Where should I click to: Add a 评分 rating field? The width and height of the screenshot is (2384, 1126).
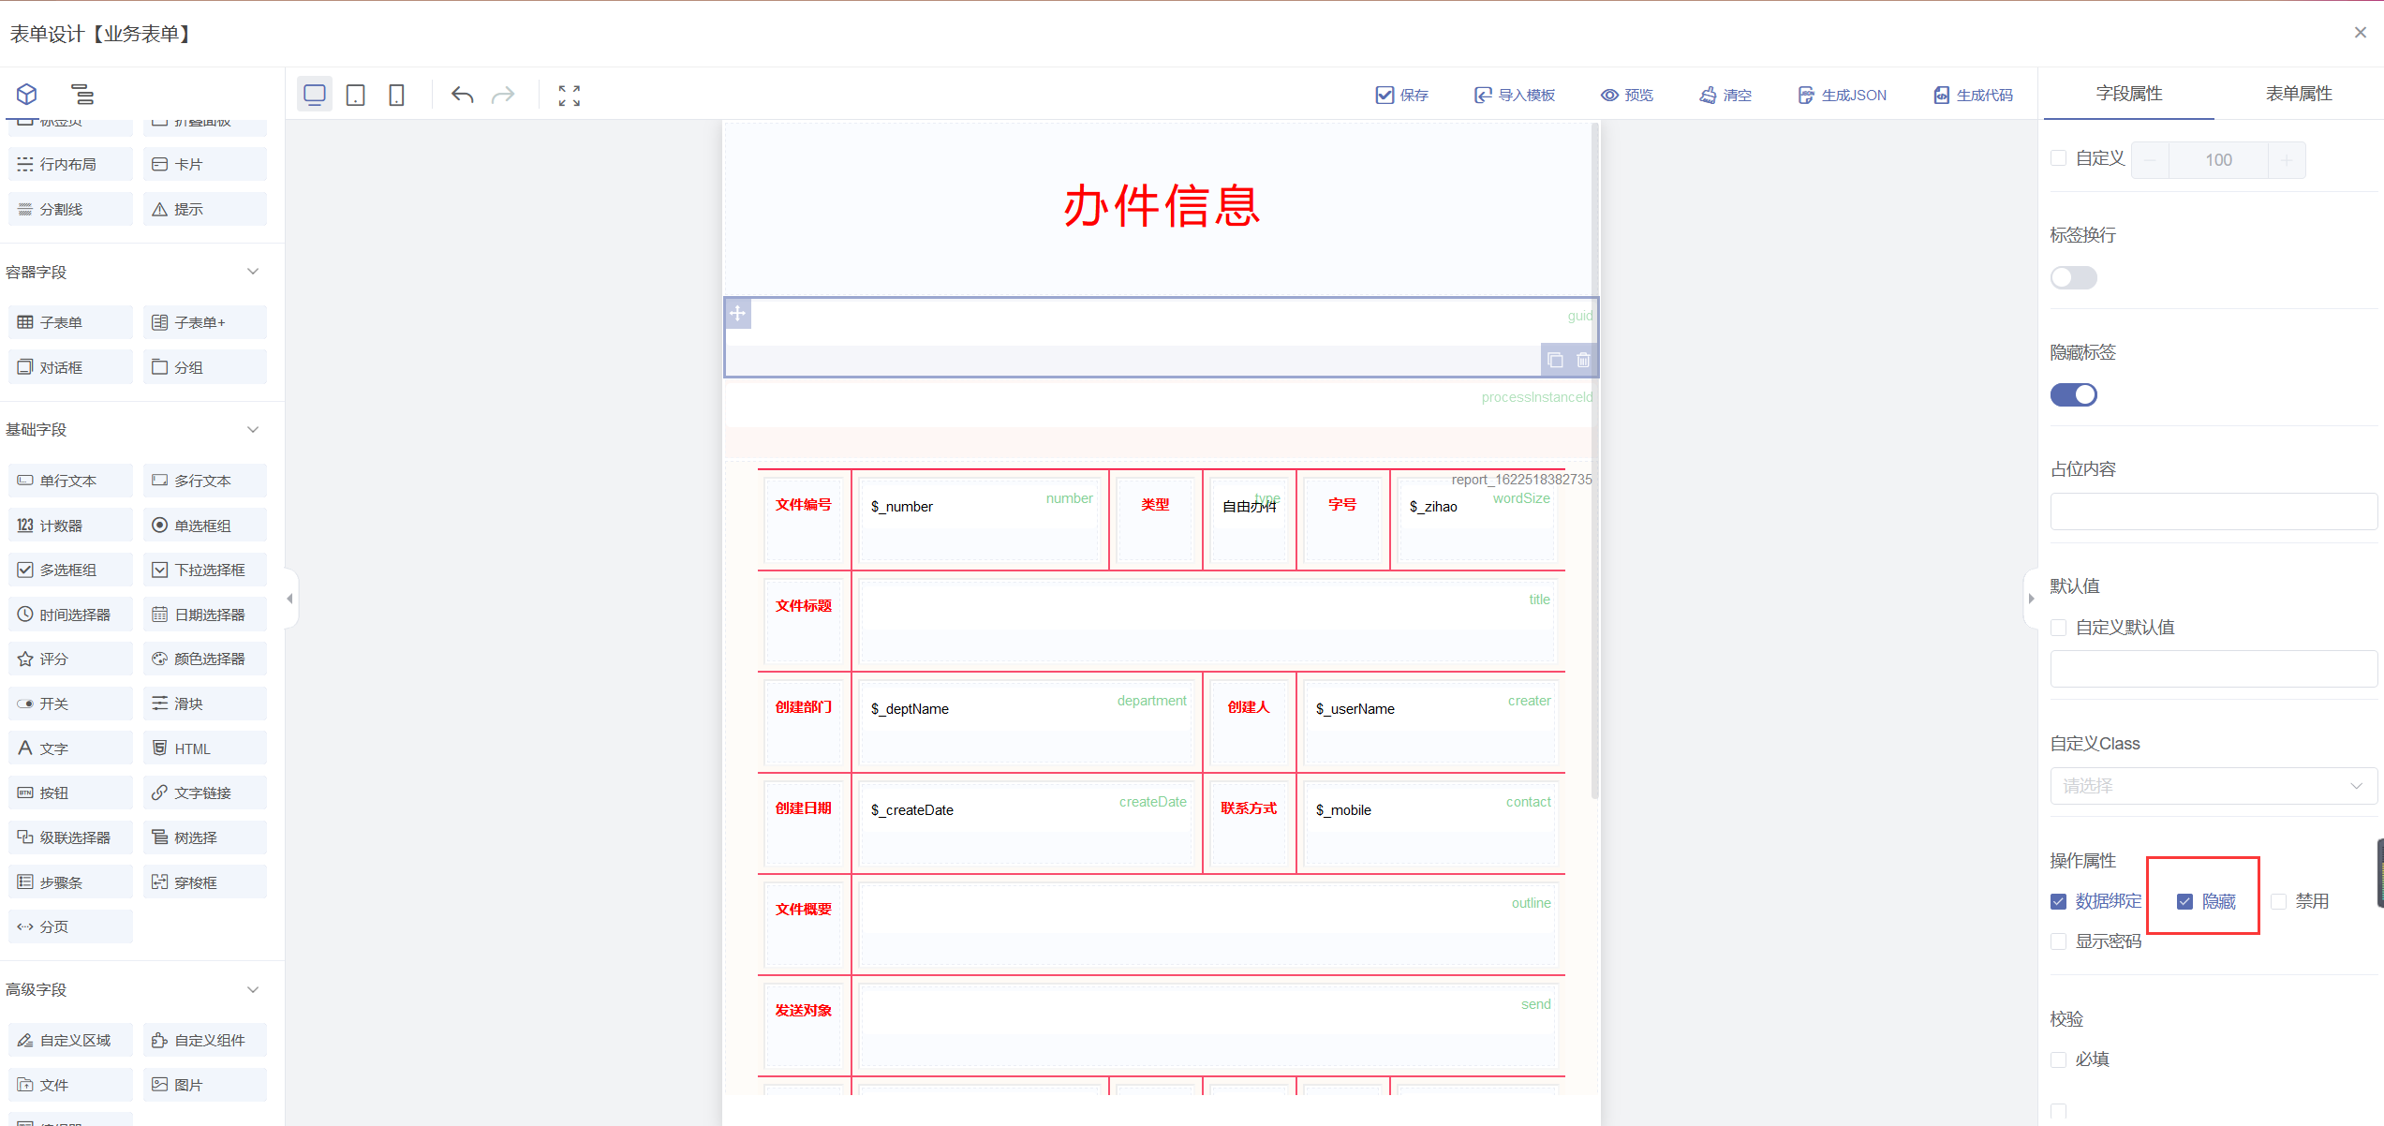[71, 659]
